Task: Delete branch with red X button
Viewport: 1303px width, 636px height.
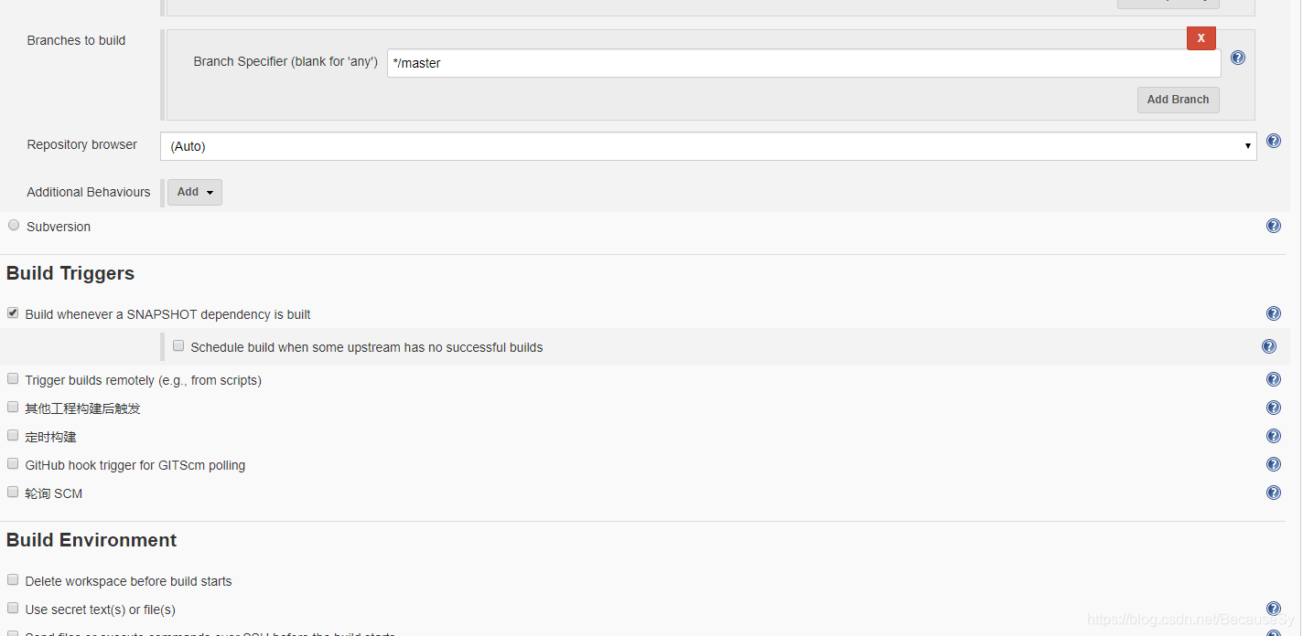Action: click(1201, 38)
